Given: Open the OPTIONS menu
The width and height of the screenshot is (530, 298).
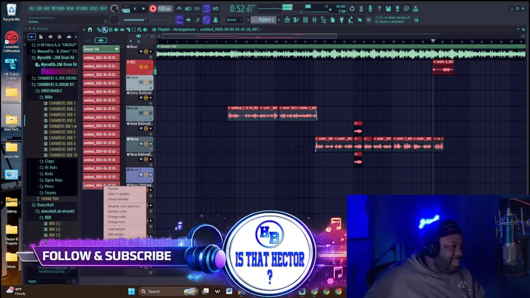Looking at the screenshot, I should (82, 9).
